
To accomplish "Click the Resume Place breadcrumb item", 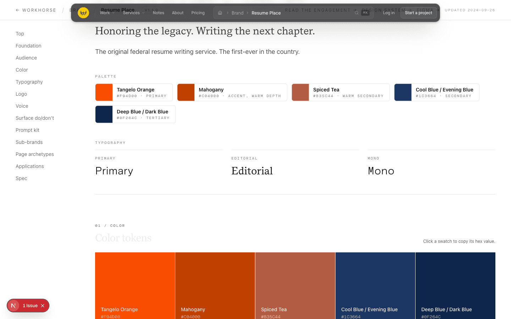I will [266, 13].
